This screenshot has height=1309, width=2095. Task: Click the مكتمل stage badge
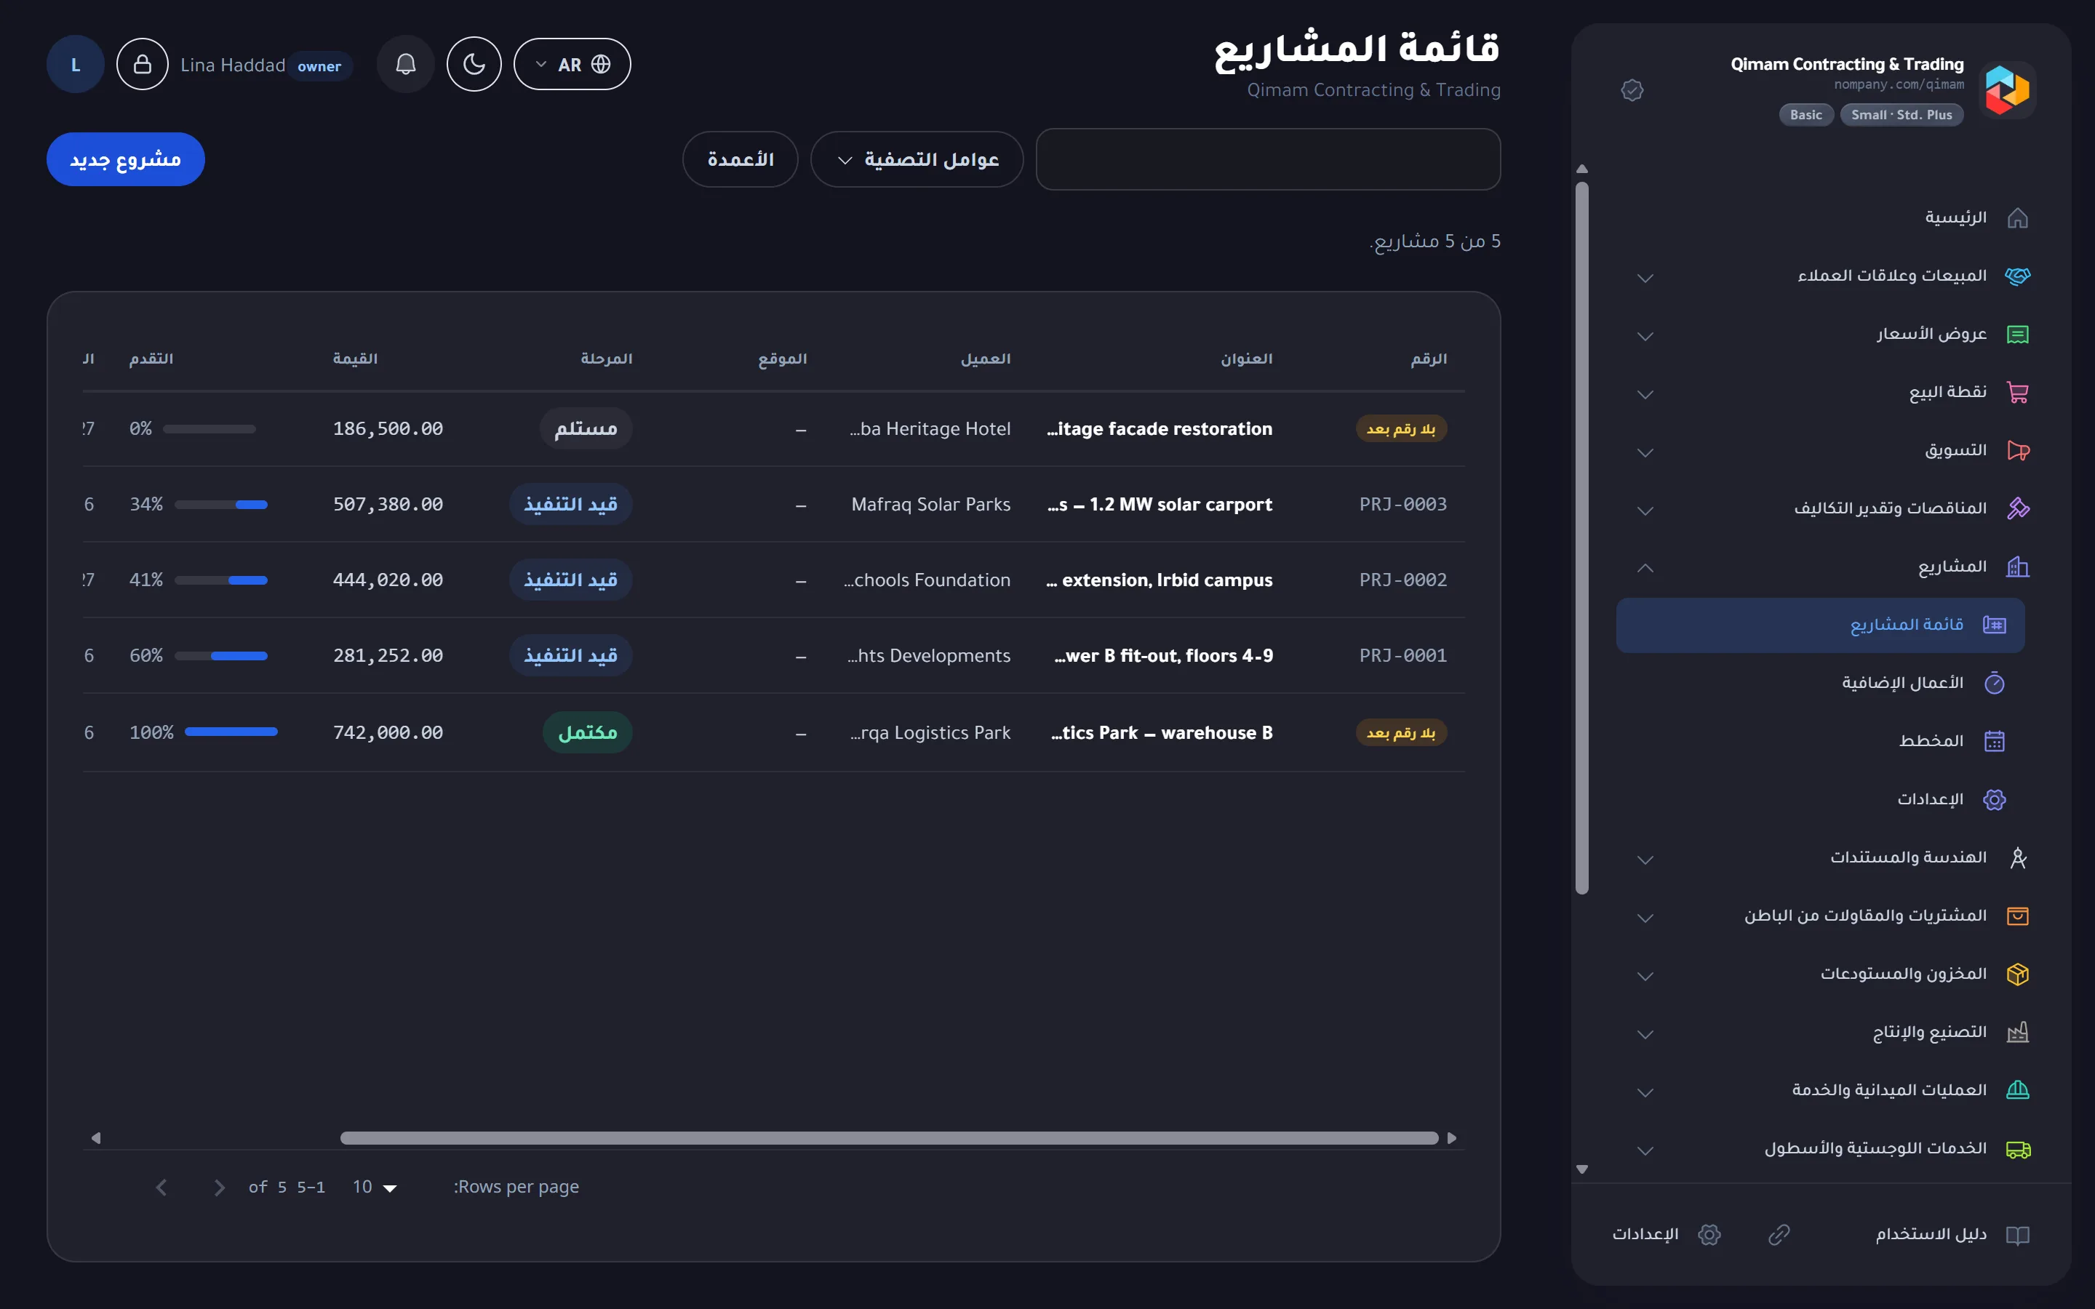click(588, 732)
